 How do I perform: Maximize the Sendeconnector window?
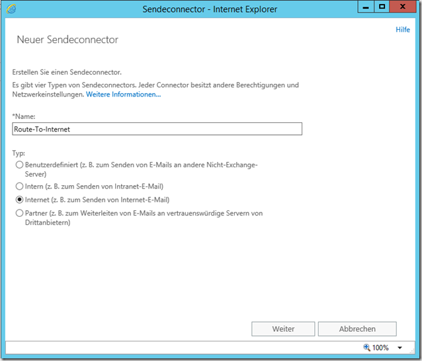[x=382, y=7]
